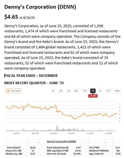
Task: Select the $4.65 price cell in table
Action: coord(33,147)
